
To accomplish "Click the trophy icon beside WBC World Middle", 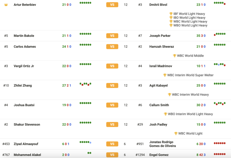I will tap(175, 56).
